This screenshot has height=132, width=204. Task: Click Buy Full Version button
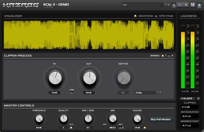pyautogui.click(x=161, y=119)
